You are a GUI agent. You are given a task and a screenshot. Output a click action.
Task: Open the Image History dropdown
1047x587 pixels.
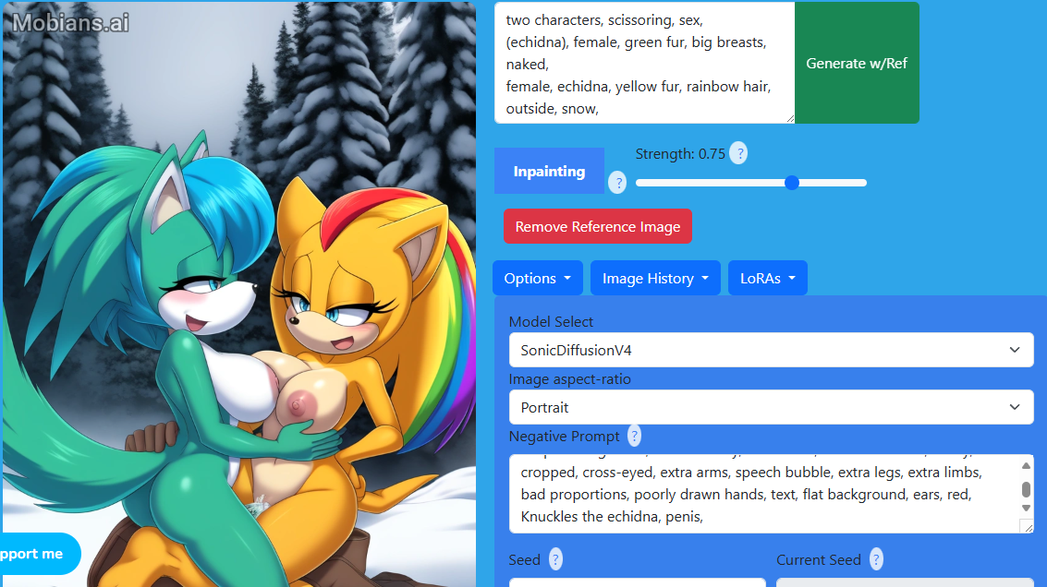655,278
